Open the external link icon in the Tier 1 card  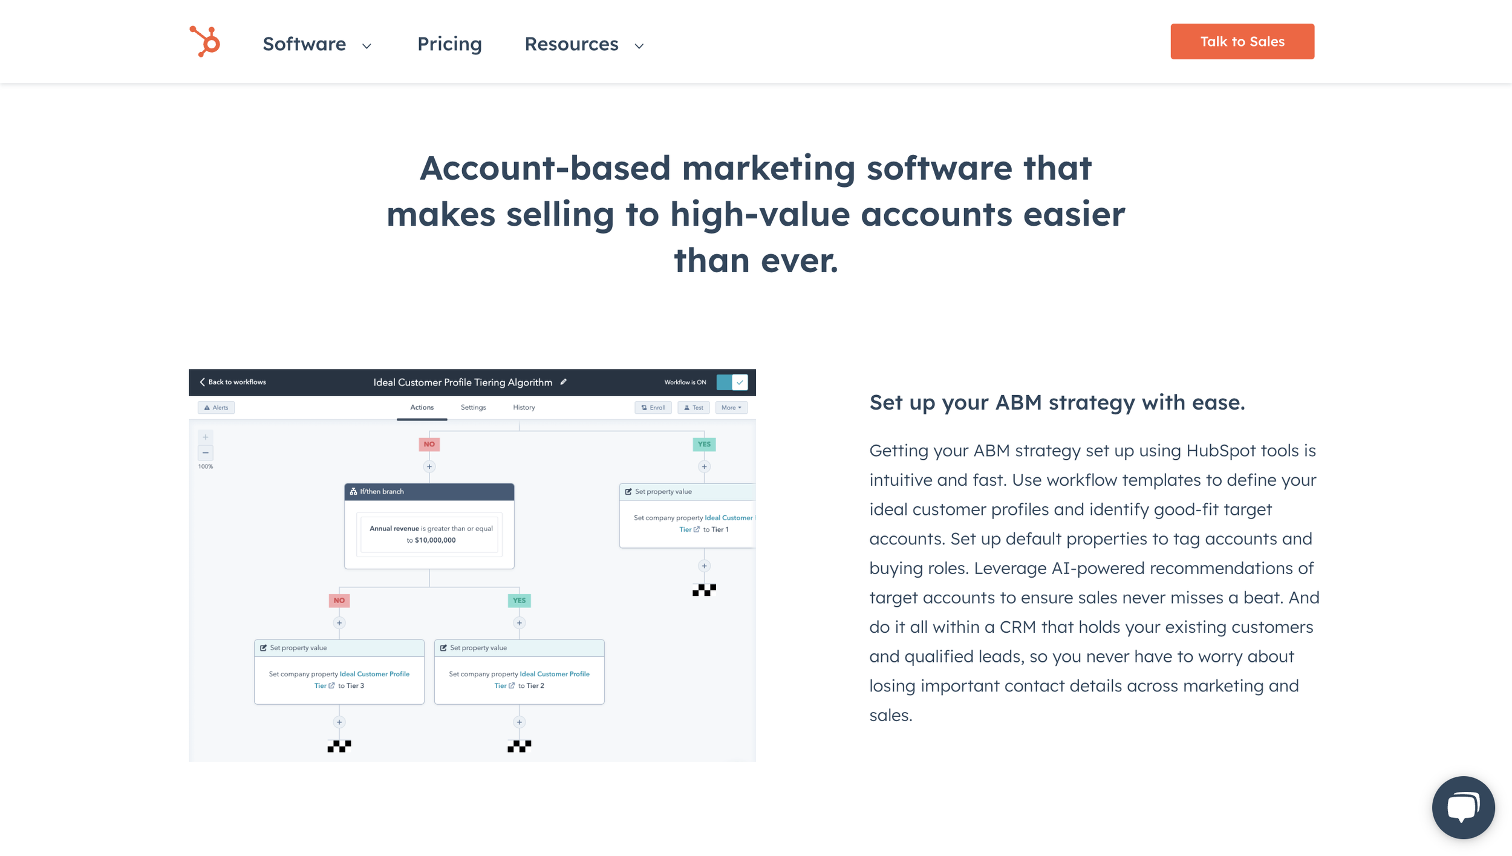pyautogui.click(x=697, y=529)
